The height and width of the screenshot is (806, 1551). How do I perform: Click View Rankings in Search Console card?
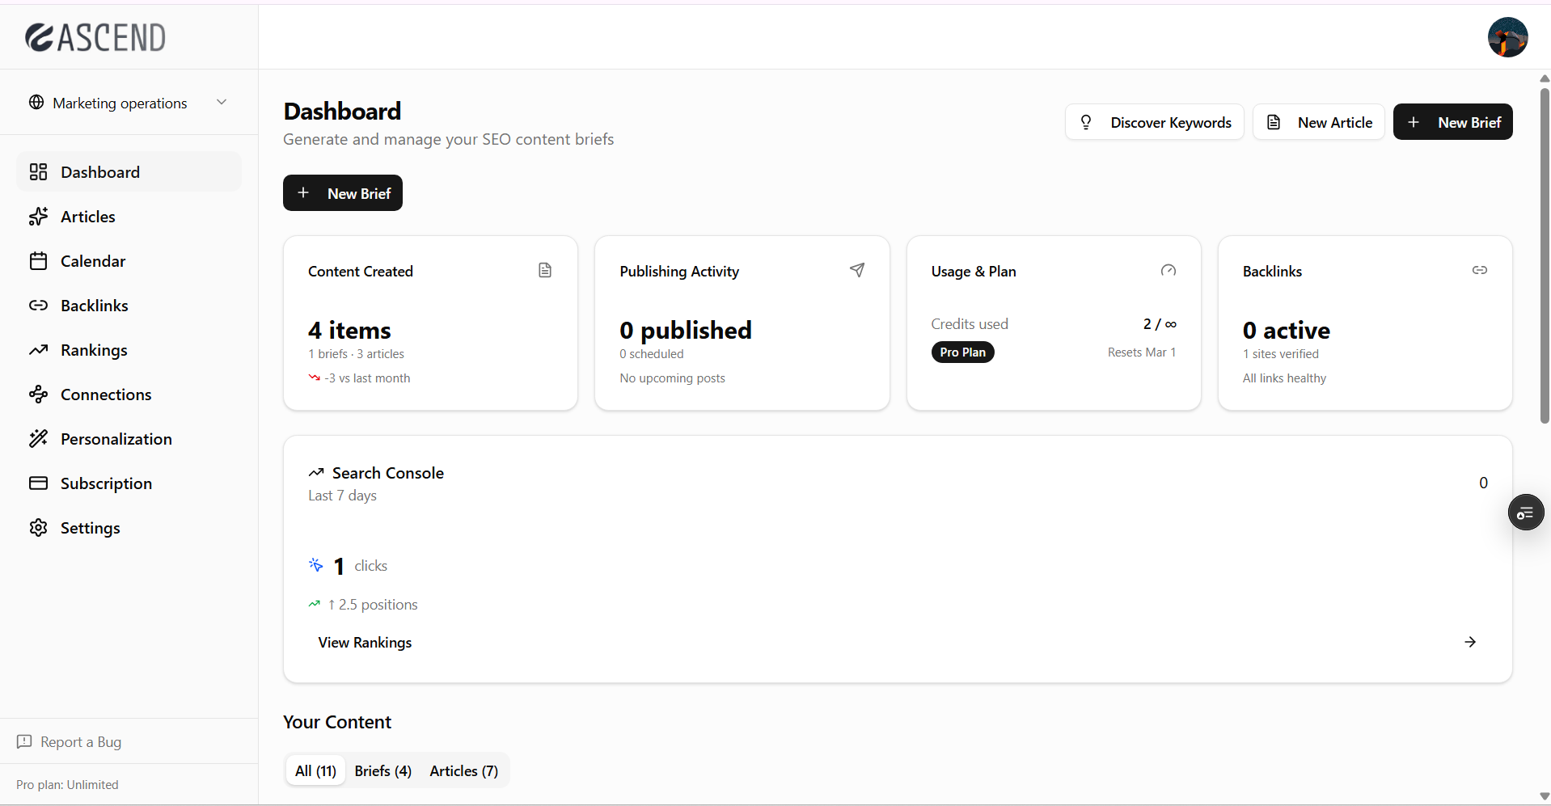click(365, 642)
